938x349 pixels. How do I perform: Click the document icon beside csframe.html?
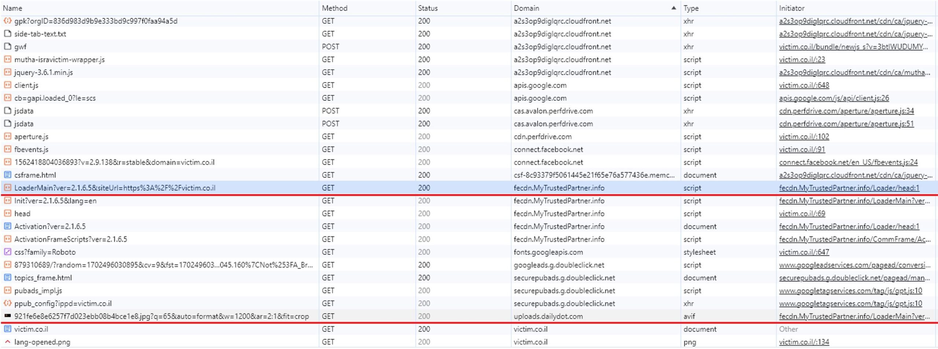[x=7, y=175]
